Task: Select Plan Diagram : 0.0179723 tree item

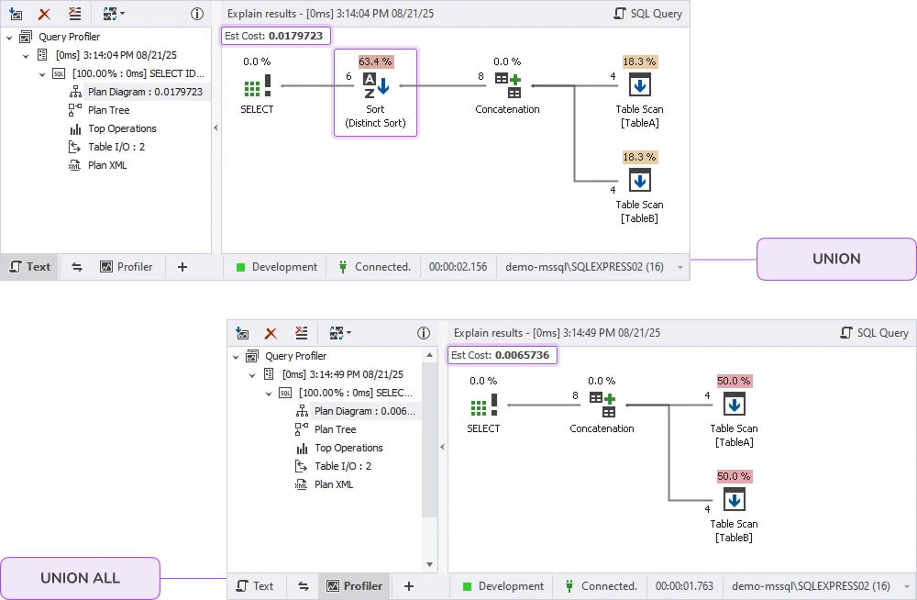Action: click(x=137, y=92)
